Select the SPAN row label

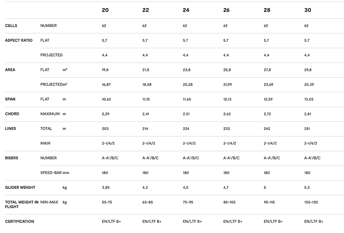click(x=10, y=99)
